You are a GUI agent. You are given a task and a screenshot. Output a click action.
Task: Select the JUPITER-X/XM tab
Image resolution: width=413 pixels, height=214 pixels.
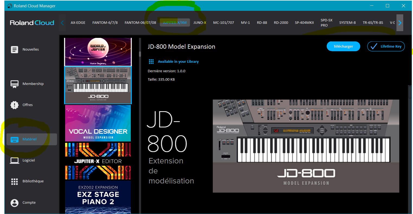point(175,23)
